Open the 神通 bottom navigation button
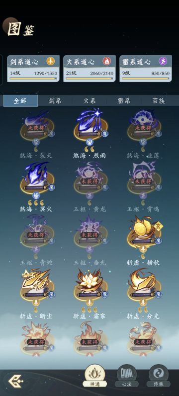This screenshot has height=396, width=179. click(x=94, y=376)
